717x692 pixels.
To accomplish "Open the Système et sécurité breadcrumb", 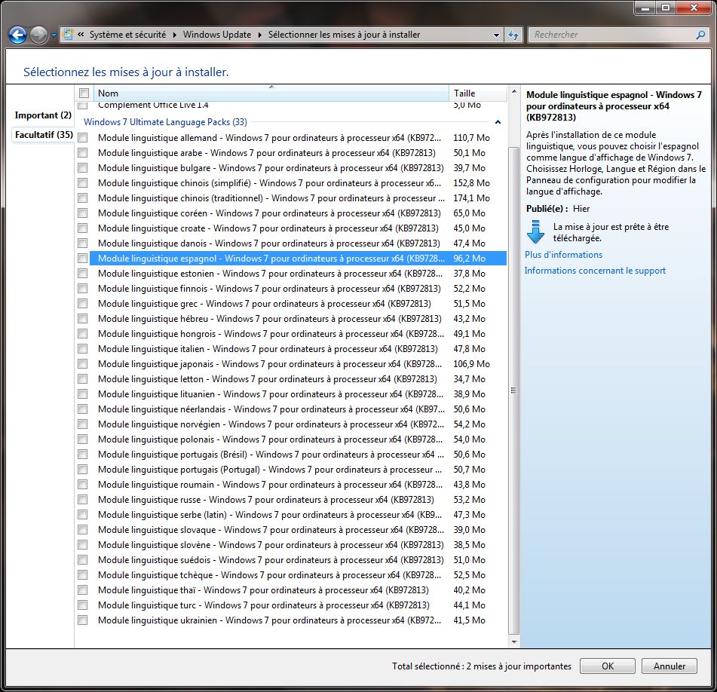I will point(127,35).
